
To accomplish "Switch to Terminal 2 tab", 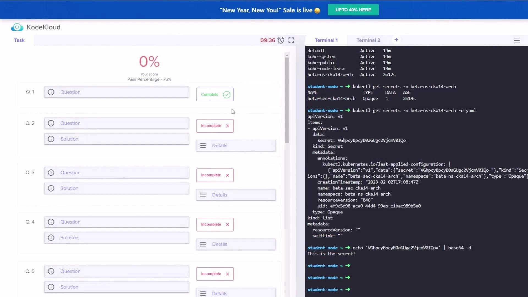I will tap(368, 40).
